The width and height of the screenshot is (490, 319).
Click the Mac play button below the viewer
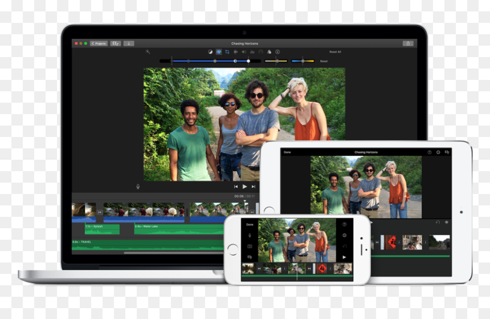pos(244,187)
